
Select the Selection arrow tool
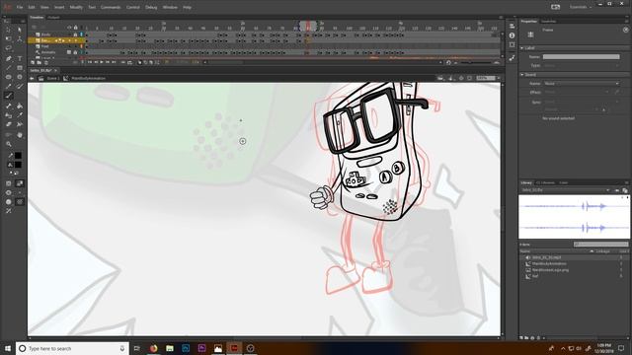pos(9,30)
